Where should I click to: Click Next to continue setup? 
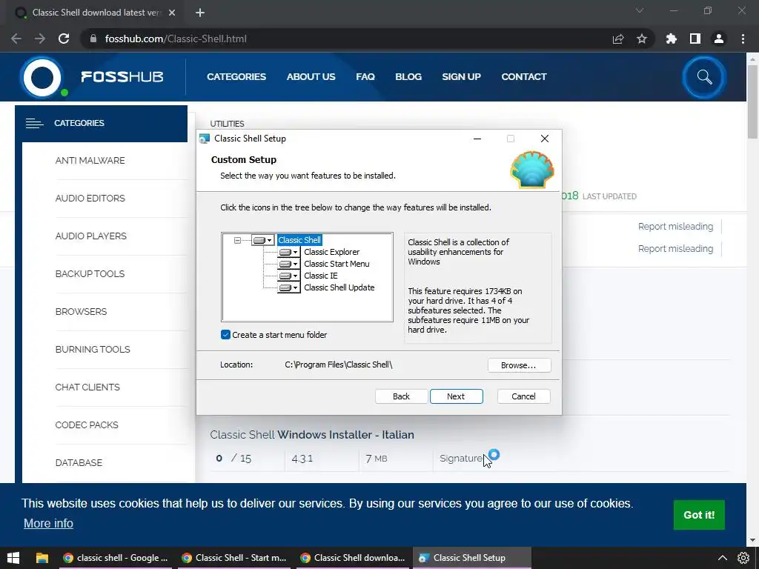pos(456,396)
